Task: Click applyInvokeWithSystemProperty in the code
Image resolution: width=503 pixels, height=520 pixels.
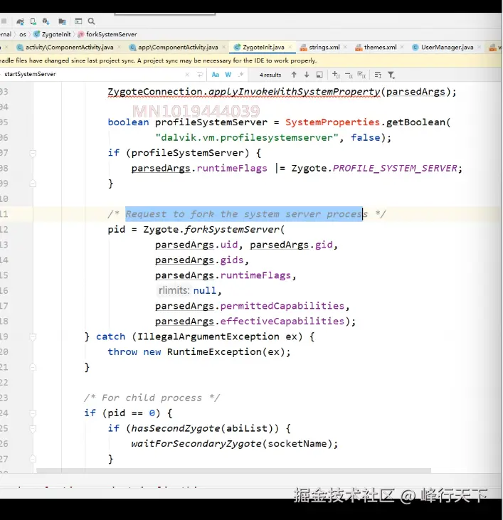Action: (294, 92)
